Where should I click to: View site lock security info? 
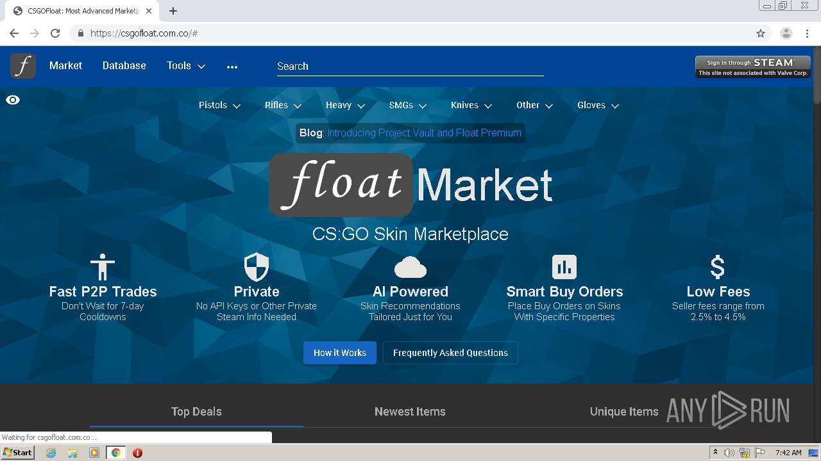point(80,33)
